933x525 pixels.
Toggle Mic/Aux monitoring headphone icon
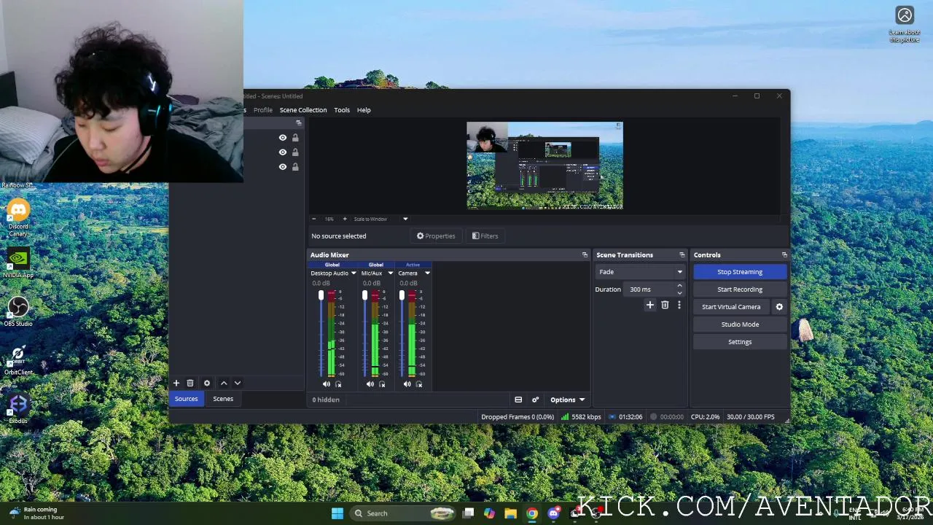tap(382, 384)
